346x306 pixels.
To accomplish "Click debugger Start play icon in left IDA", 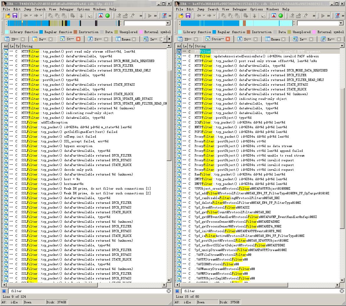I will tap(150, 16).
